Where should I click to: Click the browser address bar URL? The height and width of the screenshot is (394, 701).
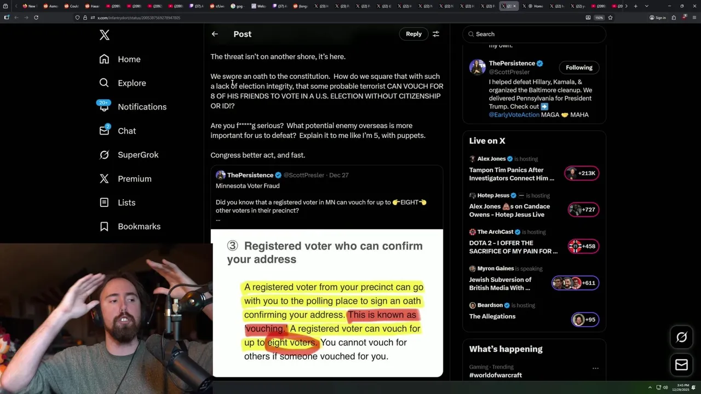(x=139, y=18)
